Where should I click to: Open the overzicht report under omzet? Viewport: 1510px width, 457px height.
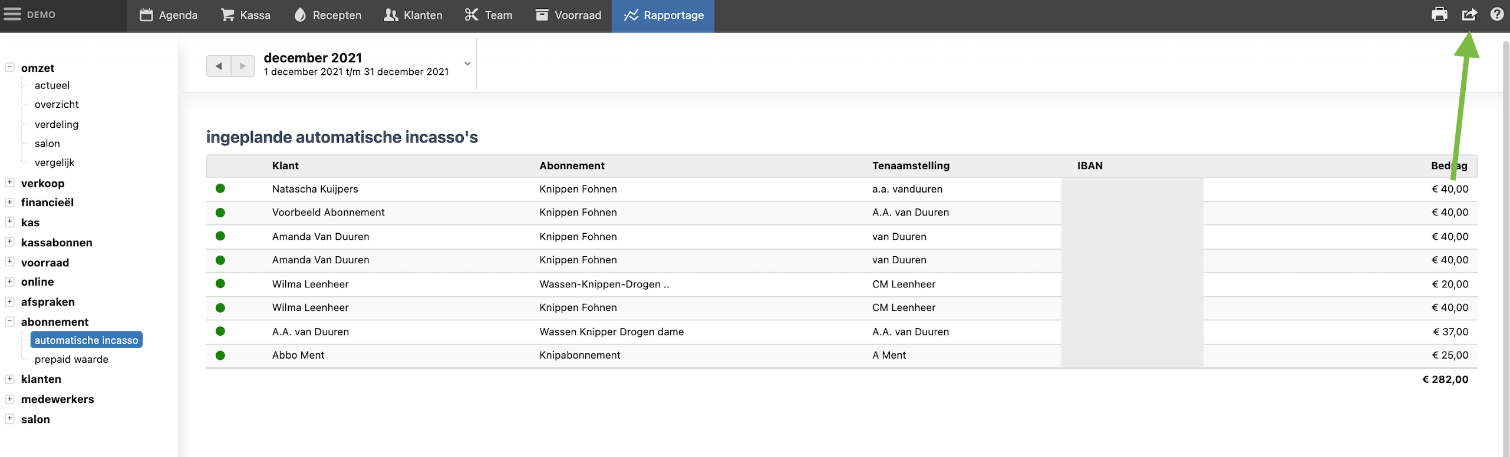point(57,104)
